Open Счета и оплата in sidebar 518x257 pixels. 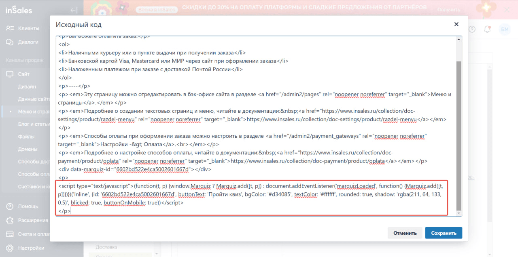coord(34,234)
